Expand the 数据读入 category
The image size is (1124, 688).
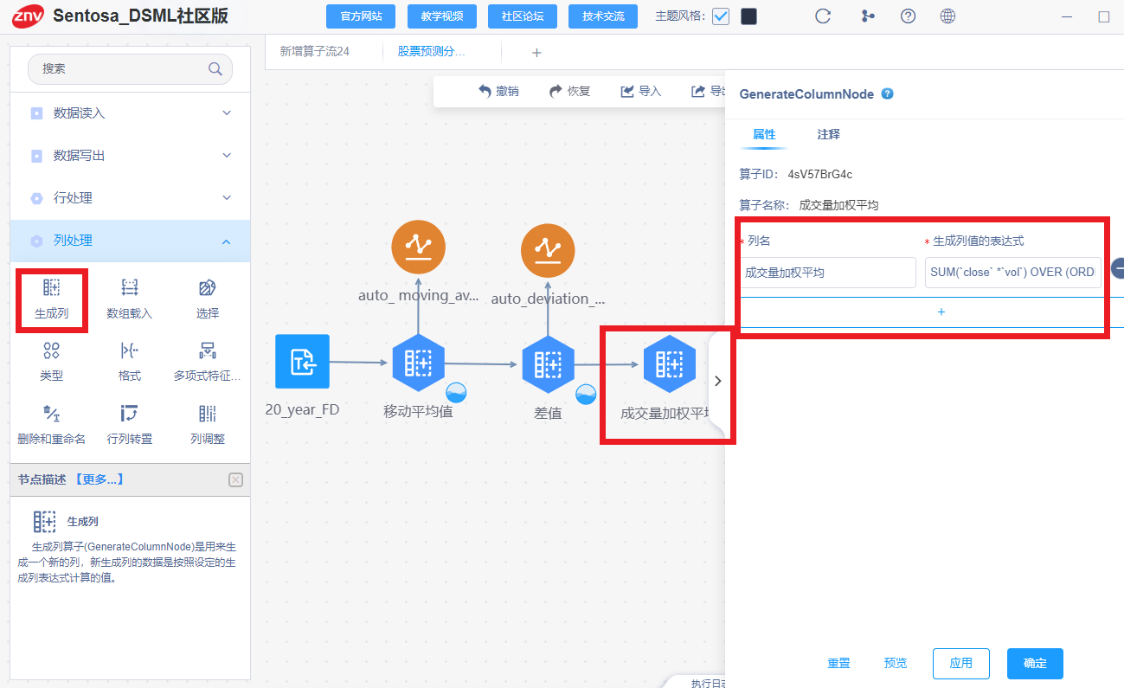coord(130,113)
